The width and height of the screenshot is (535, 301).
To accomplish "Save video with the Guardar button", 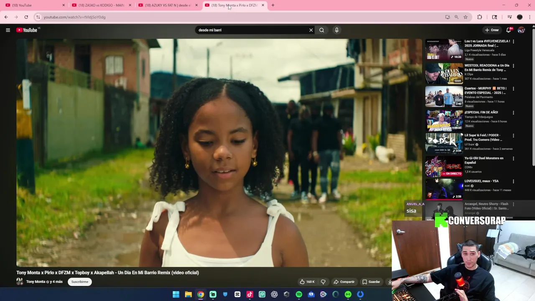I will [371, 282].
